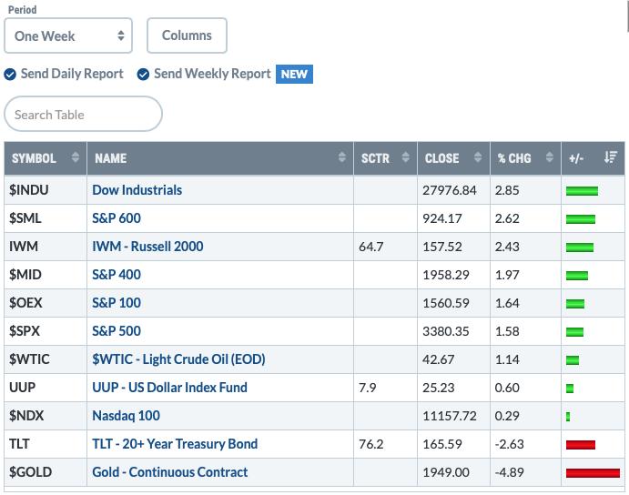Open the UUP - US Dollar Index Fund link

(x=169, y=388)
